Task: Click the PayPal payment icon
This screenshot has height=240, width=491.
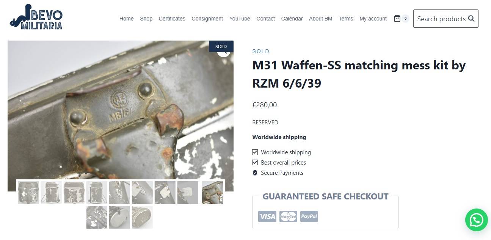Action: [x=309, y=216]
